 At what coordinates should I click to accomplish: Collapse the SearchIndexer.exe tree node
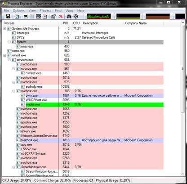pyautogui.click(x=13, y=167)
